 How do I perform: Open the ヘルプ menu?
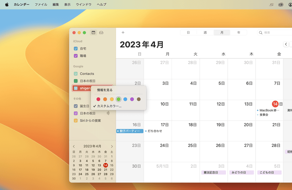[x=101, y=4]
